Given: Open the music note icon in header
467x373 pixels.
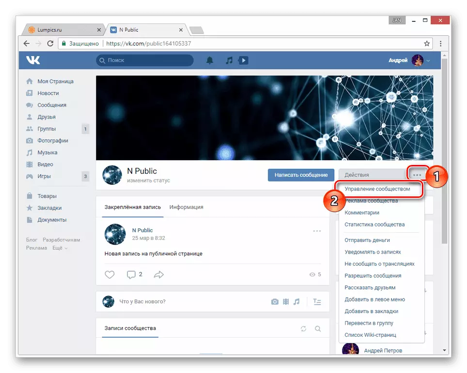Looking at the screenshot, I should coord(229,60).
